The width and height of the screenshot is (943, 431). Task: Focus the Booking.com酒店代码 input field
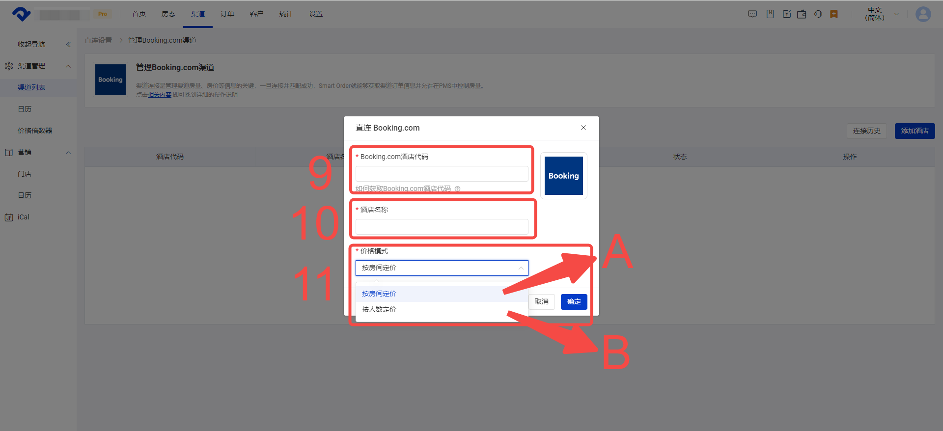coord(442,174)
